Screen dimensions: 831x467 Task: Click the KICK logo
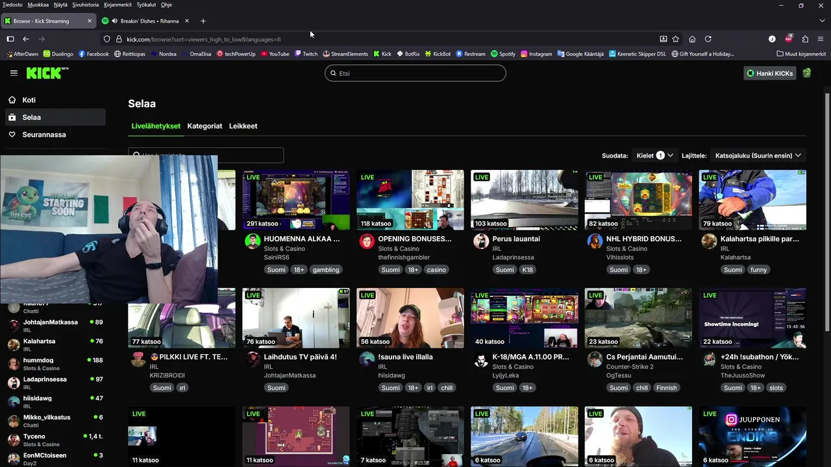[47, 73]
